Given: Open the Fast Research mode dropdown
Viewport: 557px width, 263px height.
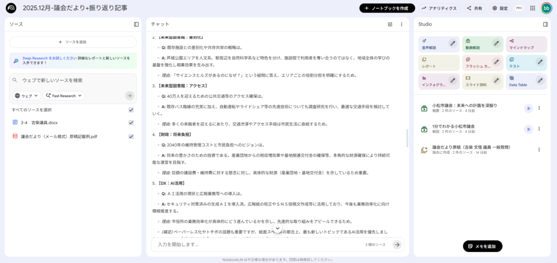Looking at the screenshot, I should 64,96.
